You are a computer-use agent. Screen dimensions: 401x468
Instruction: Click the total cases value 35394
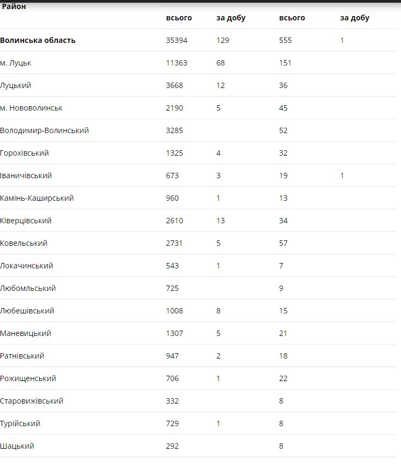[177, 40]
